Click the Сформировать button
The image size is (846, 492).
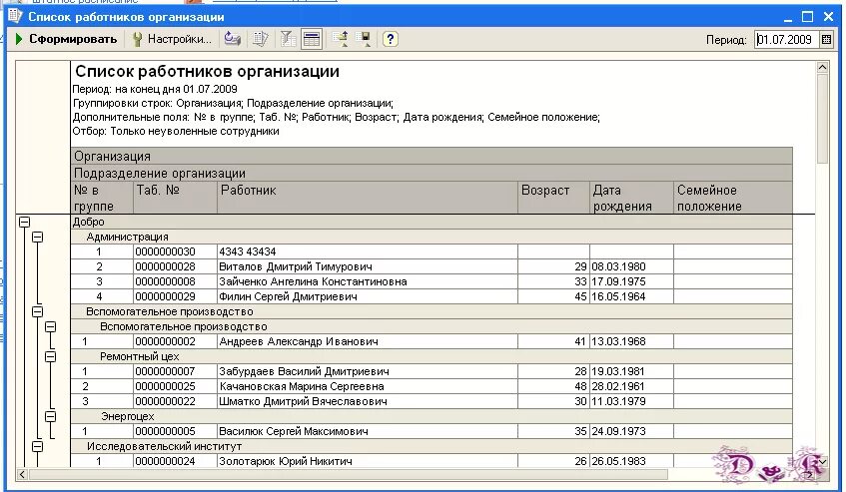click(66, 39)
